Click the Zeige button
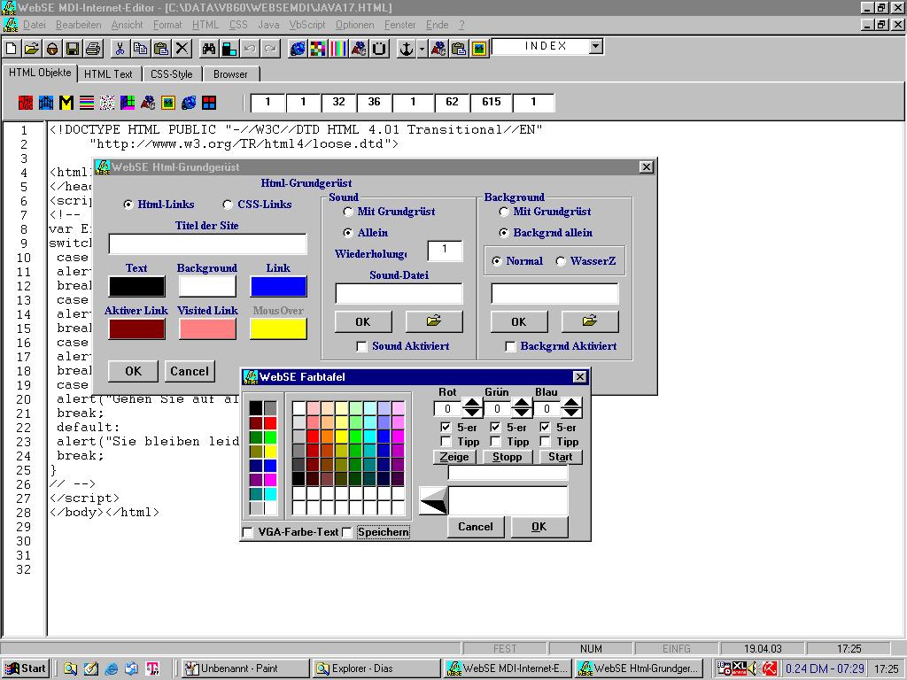Viewport: 907px width, 680px height. point(454,457)
